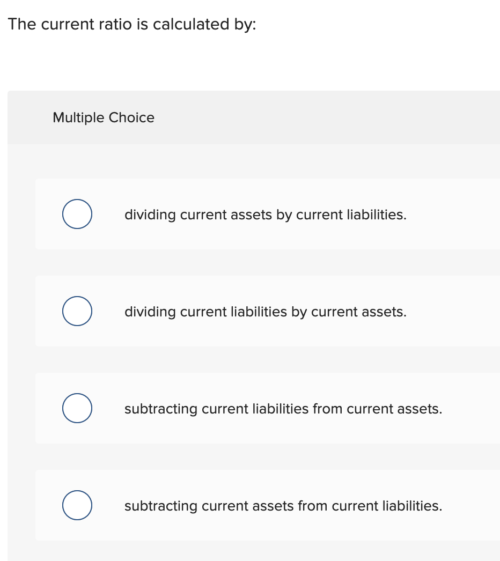Click the text 'dividing current liabilities by current assets.'

(x=265, y=312)
